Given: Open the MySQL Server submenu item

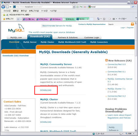Looking at the screenshot, I should (30, 42).
